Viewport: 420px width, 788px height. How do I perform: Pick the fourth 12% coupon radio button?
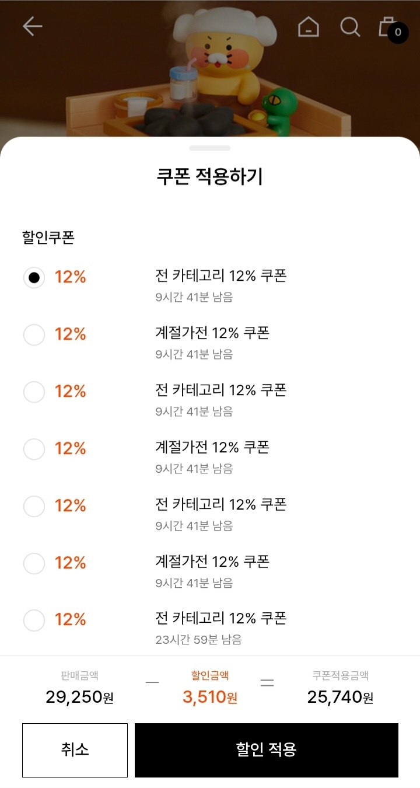[34, 449]
